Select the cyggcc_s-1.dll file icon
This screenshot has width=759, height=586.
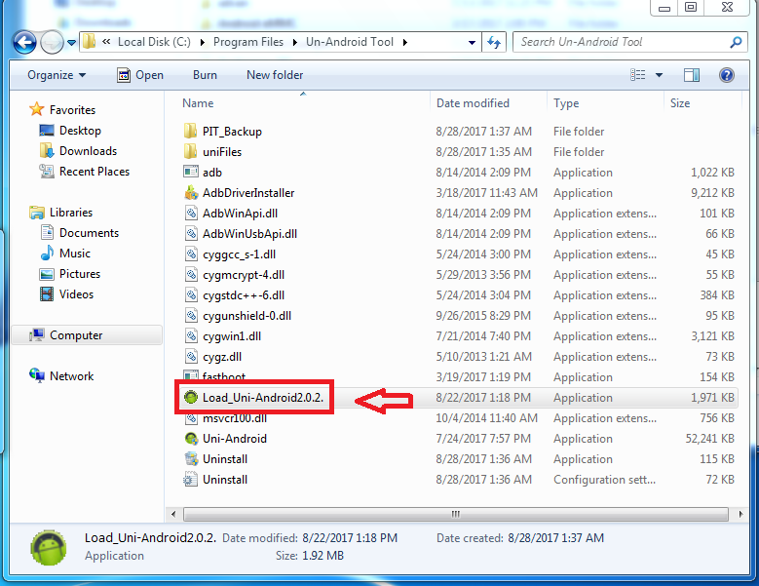point(191,254)
